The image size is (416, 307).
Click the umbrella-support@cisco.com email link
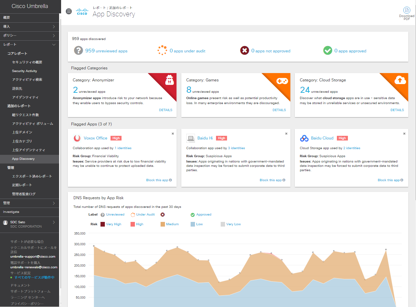pyautogui.click(x=33, y=257)
